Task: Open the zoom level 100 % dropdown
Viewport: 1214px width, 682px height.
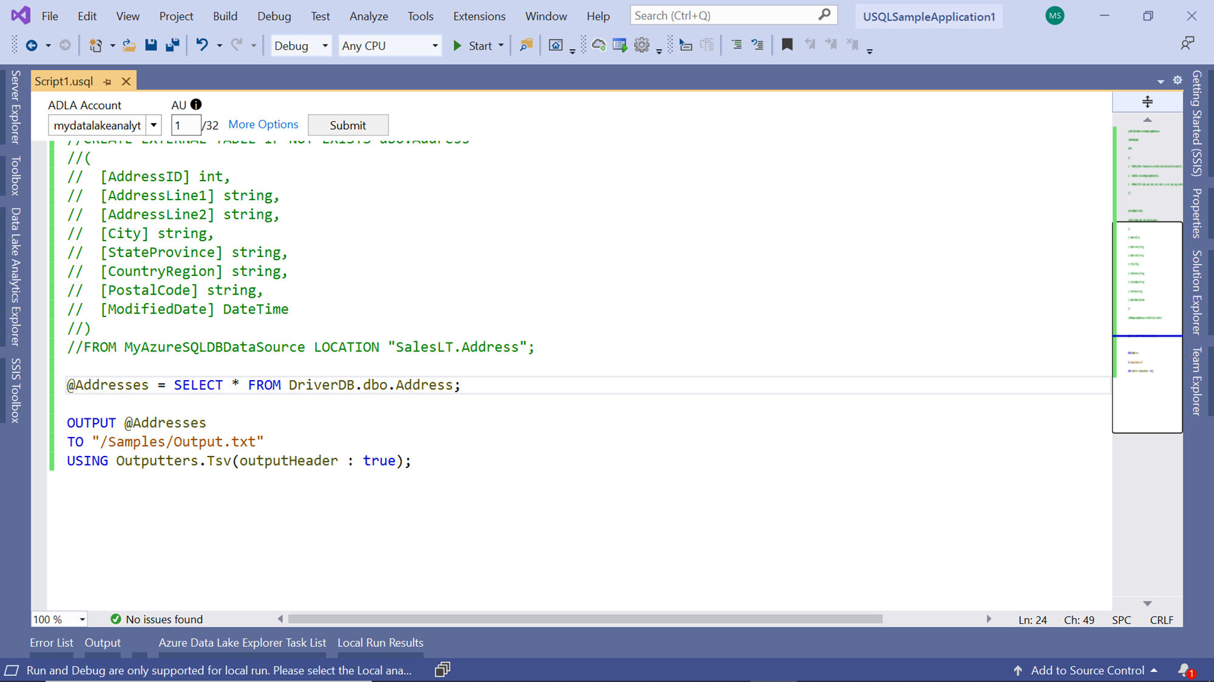Action: click(82, 619)
